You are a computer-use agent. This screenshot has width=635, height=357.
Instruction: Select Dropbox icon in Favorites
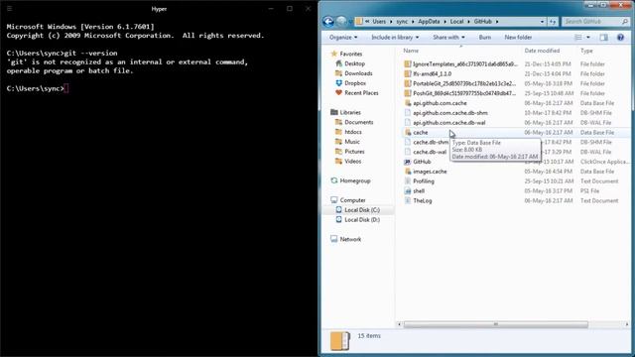point(339,83)
